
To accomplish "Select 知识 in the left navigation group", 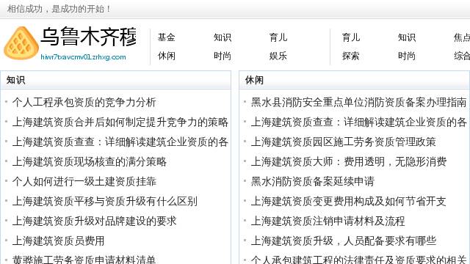I will pos(222,37).
